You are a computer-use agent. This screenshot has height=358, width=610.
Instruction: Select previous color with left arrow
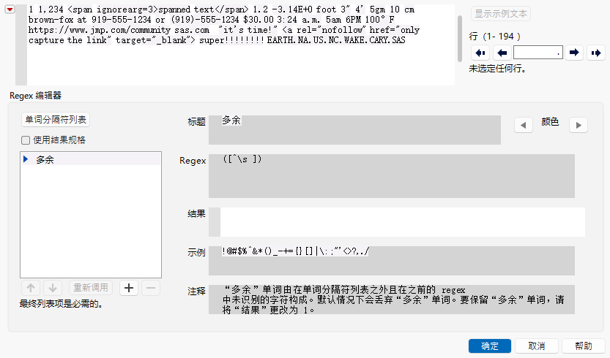click(x=524, y=125)
